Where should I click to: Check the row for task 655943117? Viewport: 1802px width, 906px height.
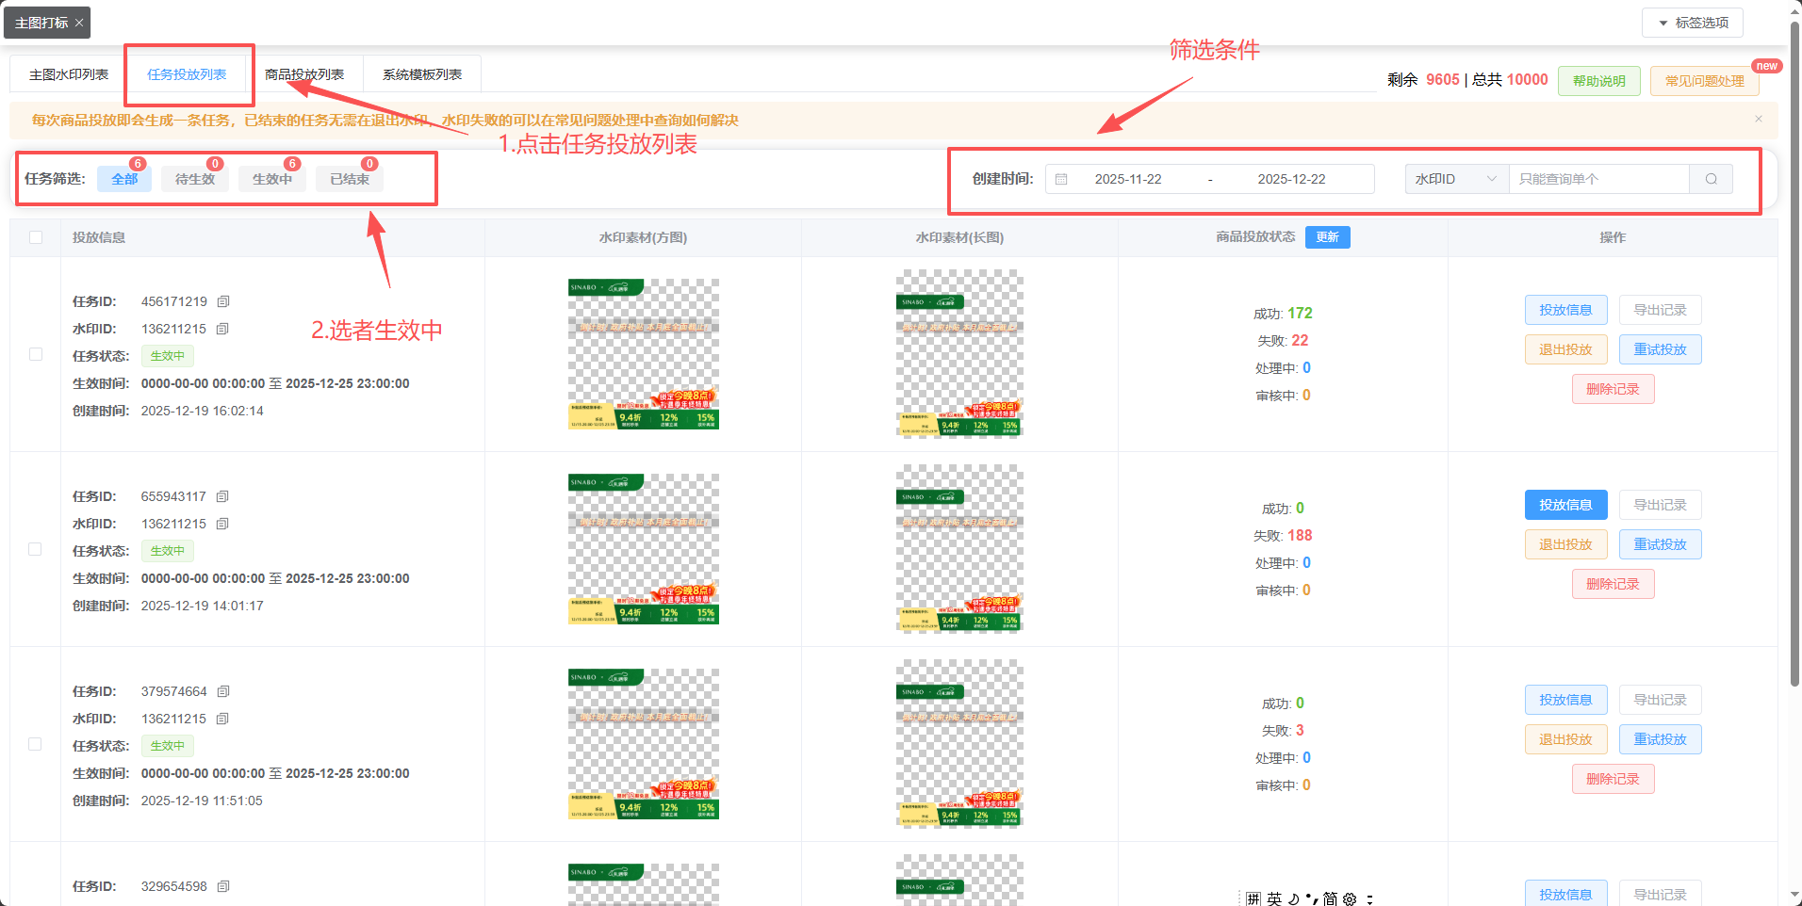coord(36,549)
